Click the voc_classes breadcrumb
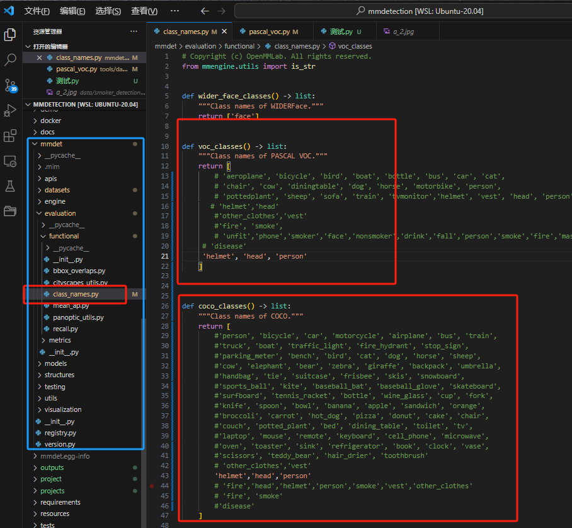 (355, 46)
